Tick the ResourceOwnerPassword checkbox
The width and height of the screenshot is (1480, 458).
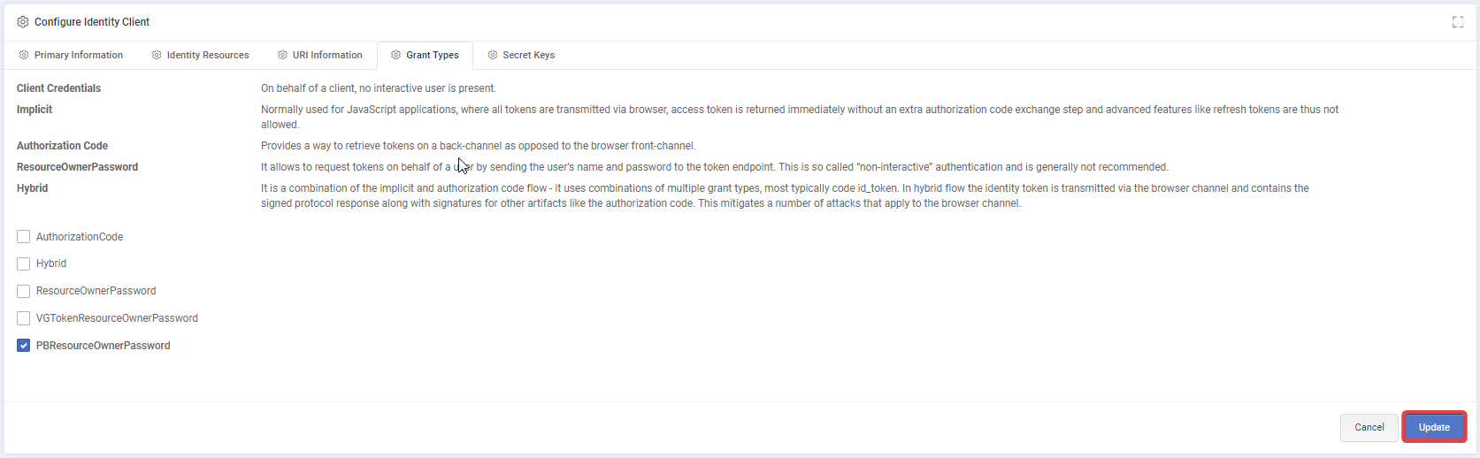(24, 291)
